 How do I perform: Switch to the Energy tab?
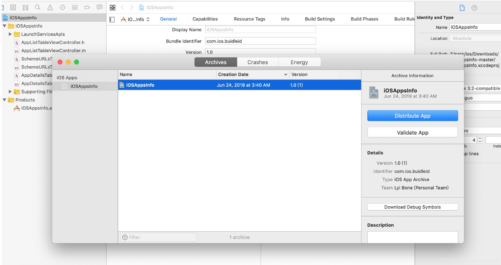(299, 62)
